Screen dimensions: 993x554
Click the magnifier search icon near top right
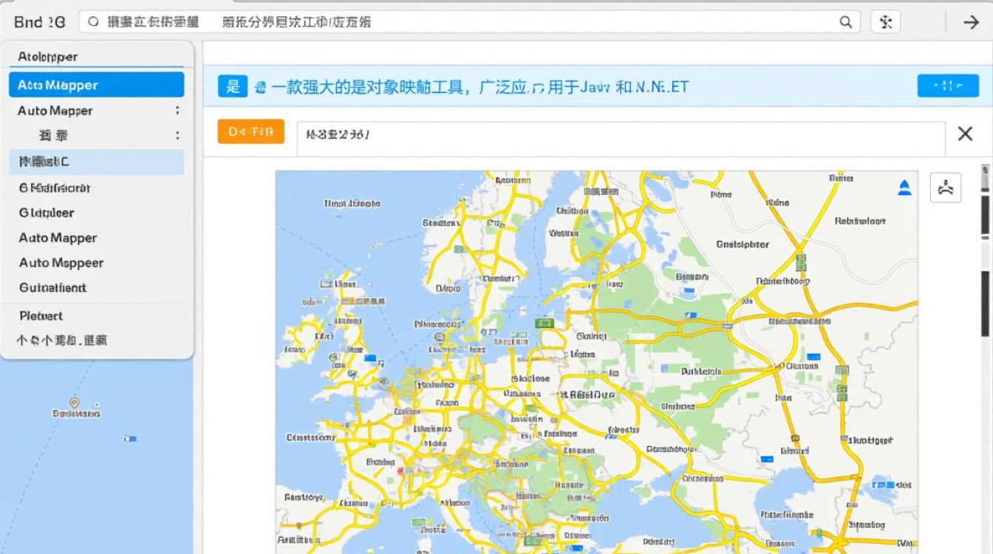[x=845, y=22]
